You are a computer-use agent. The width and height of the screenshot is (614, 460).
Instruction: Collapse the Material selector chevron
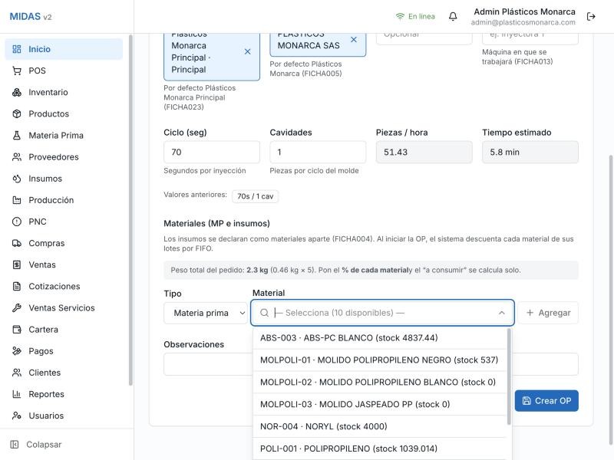click(x=502, y=313)
